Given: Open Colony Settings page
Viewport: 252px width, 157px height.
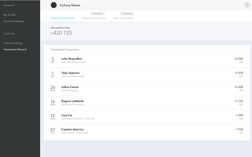Looking at the screenshot, I should click(x=13, y=43).
